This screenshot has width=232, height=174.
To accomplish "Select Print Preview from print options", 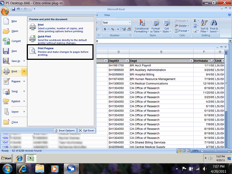I will tap(61, 52).
